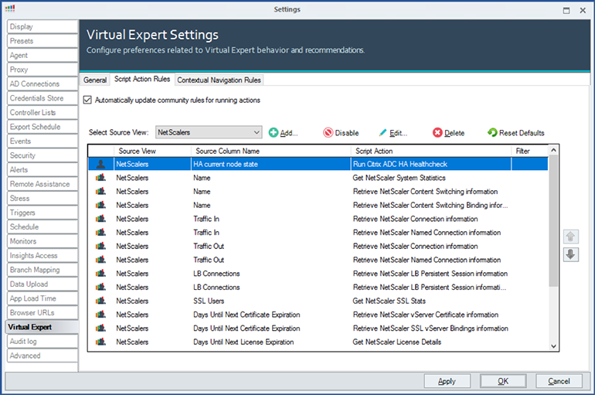Maximize the Settings window
The image size is (595, 395).
566,10
